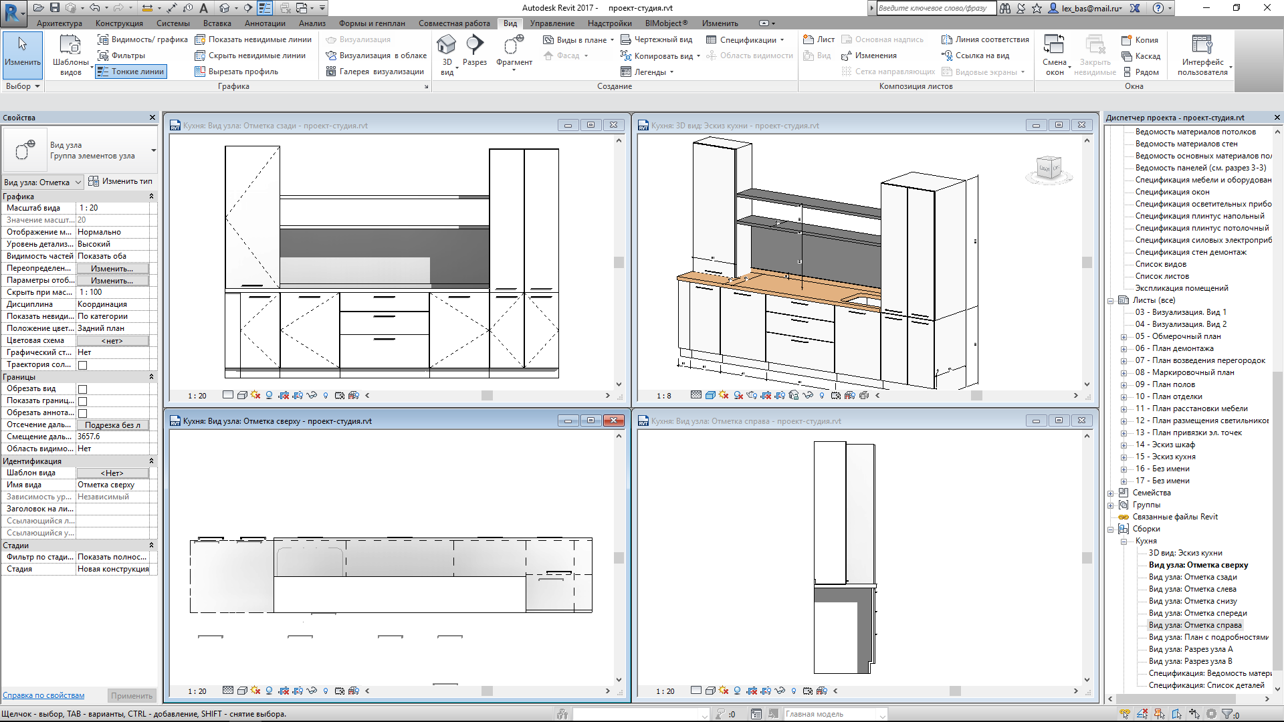Viewport: 1284px width, 722px height.
Task: Click the Применить button
Action: click(x=132, y=695)
